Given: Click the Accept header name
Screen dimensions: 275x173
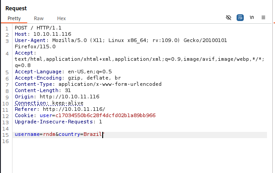Looking at the screenshot, I should (24, 53).
